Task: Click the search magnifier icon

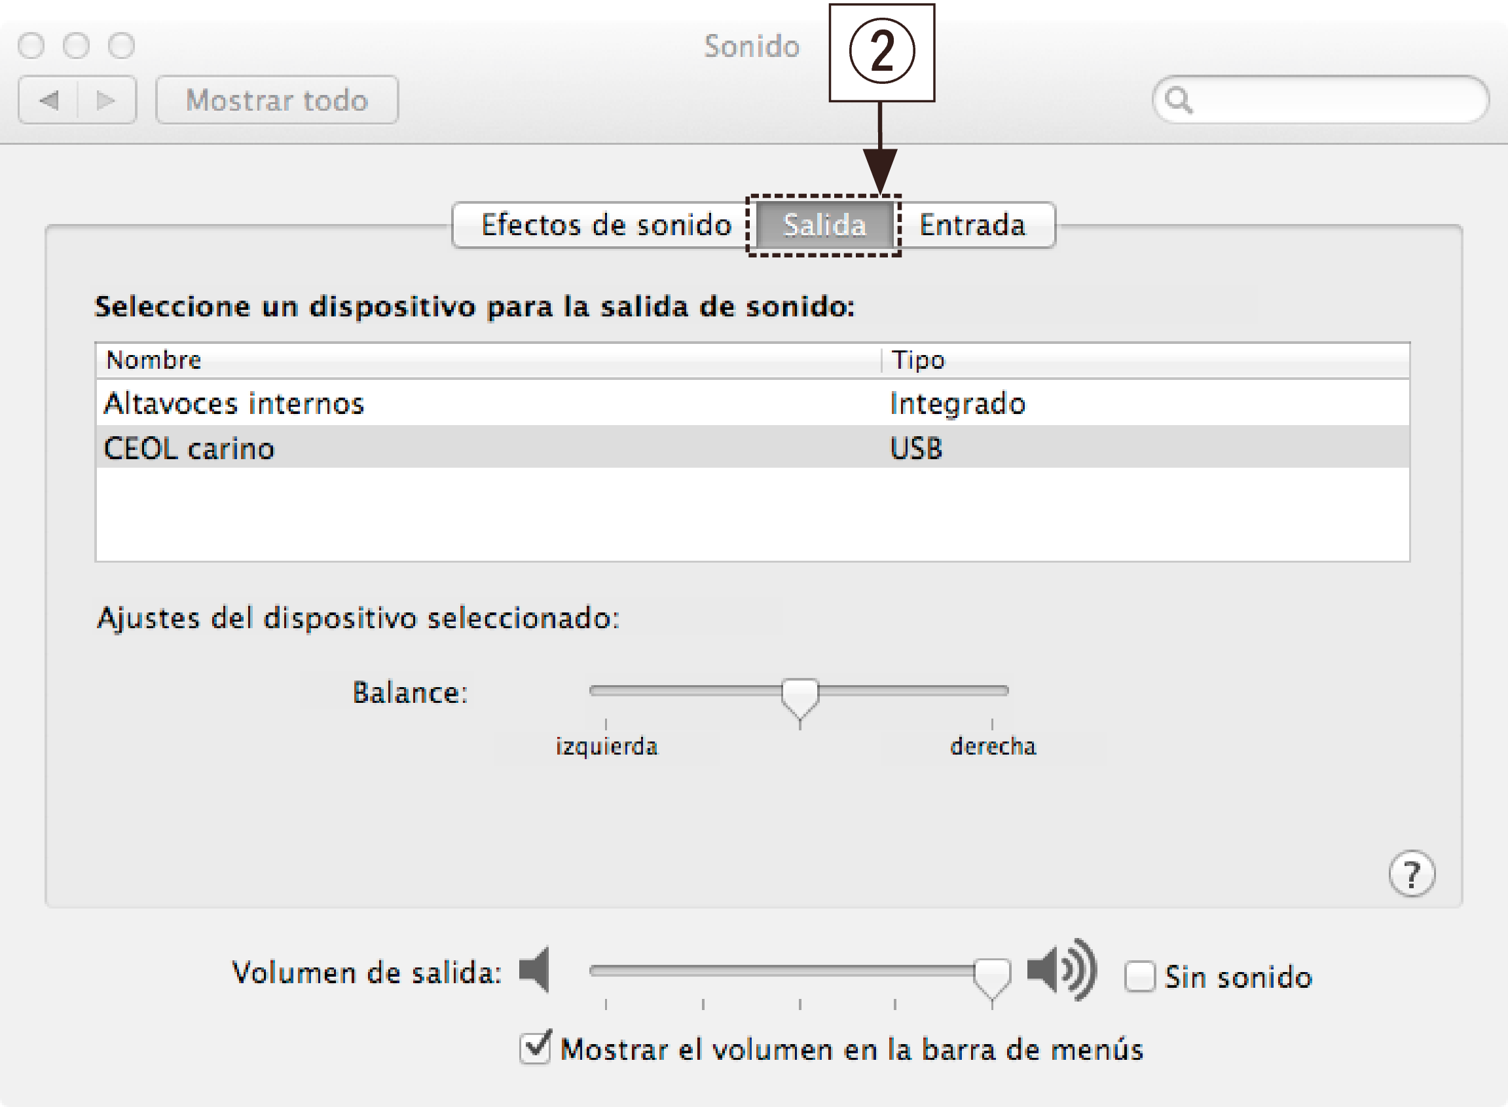Action: point(1179,100)
